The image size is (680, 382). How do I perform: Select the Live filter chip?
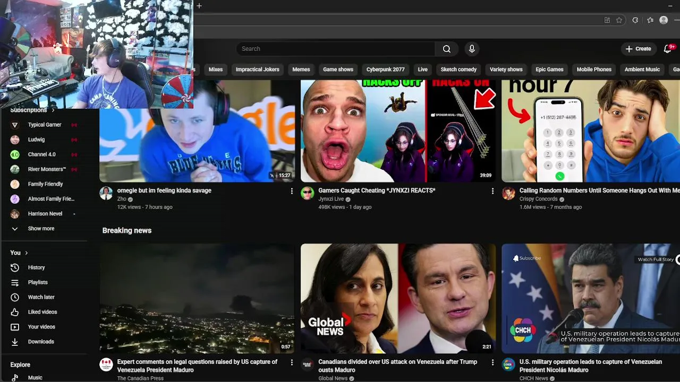423,70
